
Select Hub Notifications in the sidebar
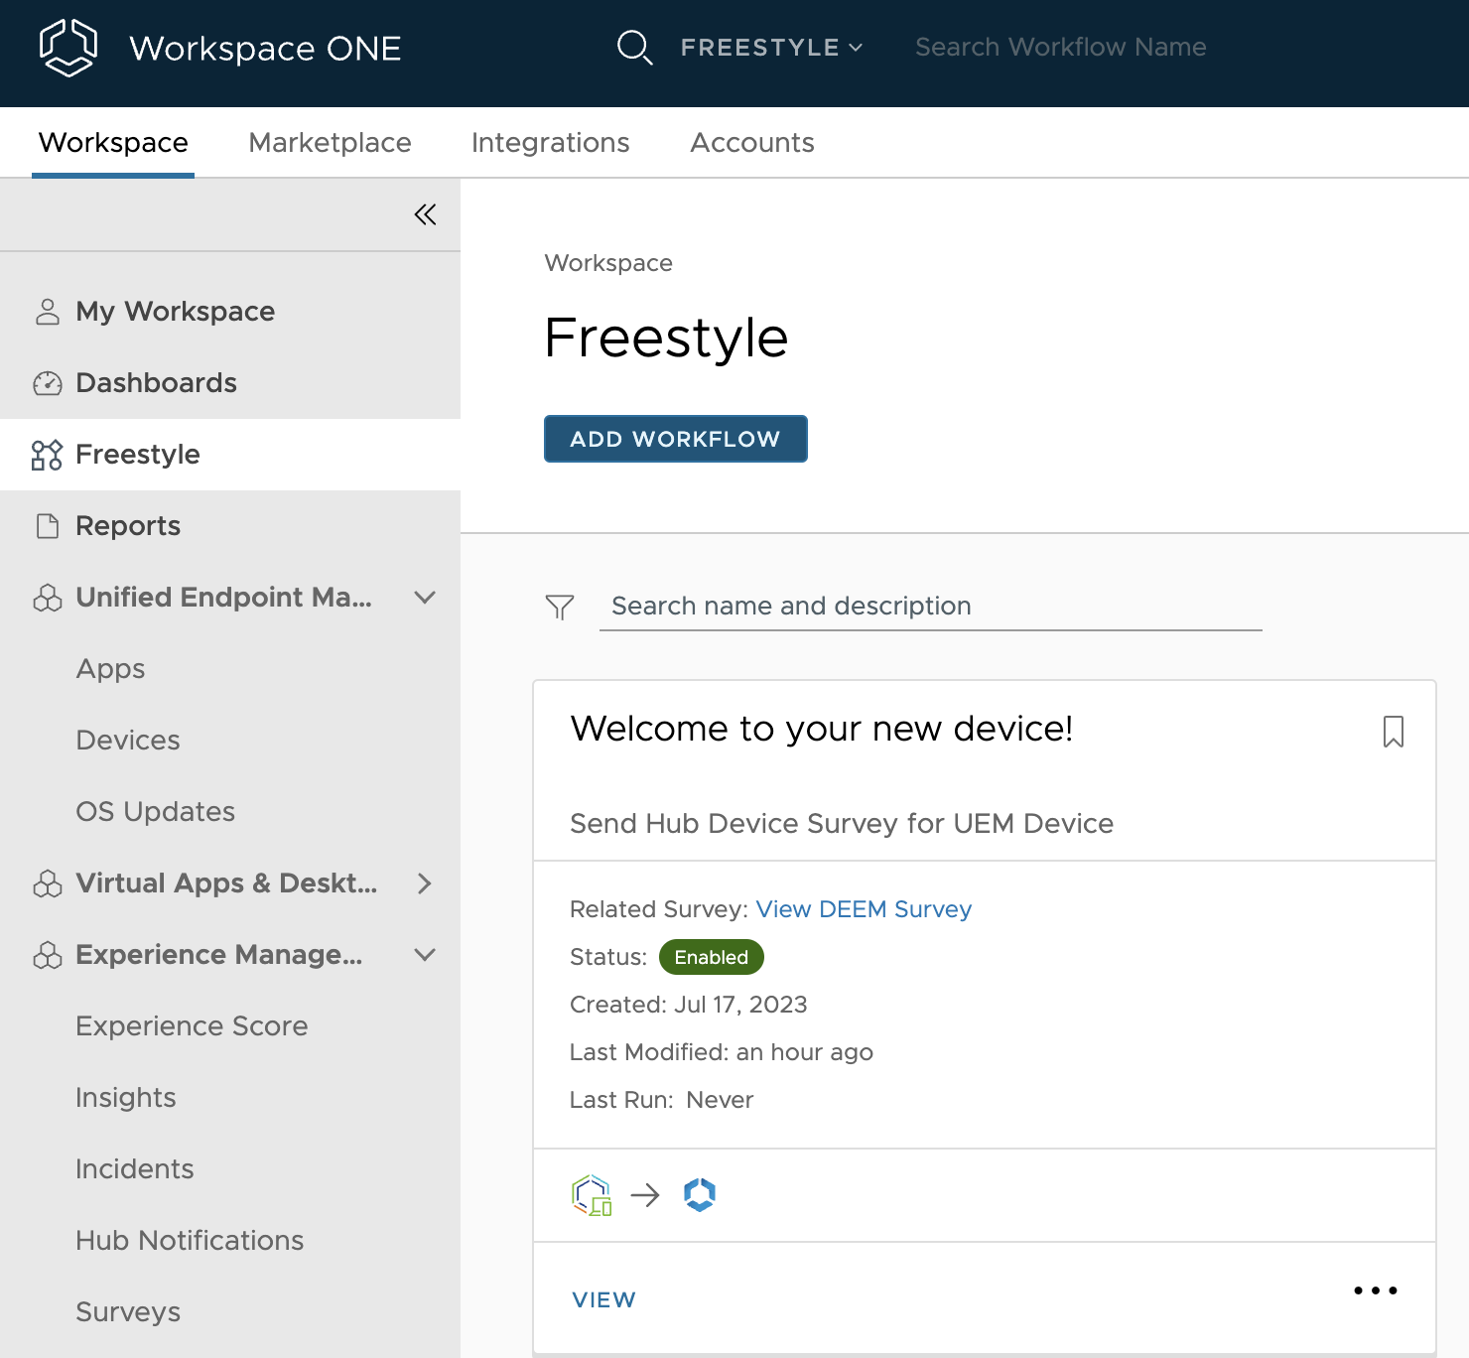pyautogui.click(x=190, y=1241)
